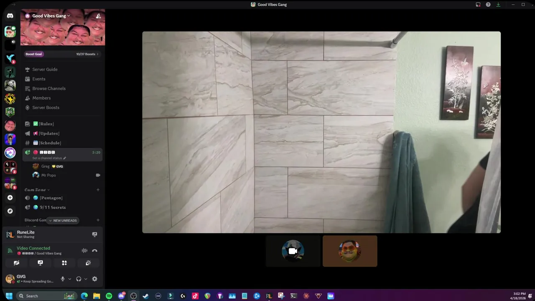
Task: Click the invite people icon beside server name
Action: 98,16
